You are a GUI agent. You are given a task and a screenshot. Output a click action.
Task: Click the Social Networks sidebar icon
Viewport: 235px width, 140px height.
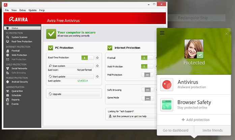(8, 68)
